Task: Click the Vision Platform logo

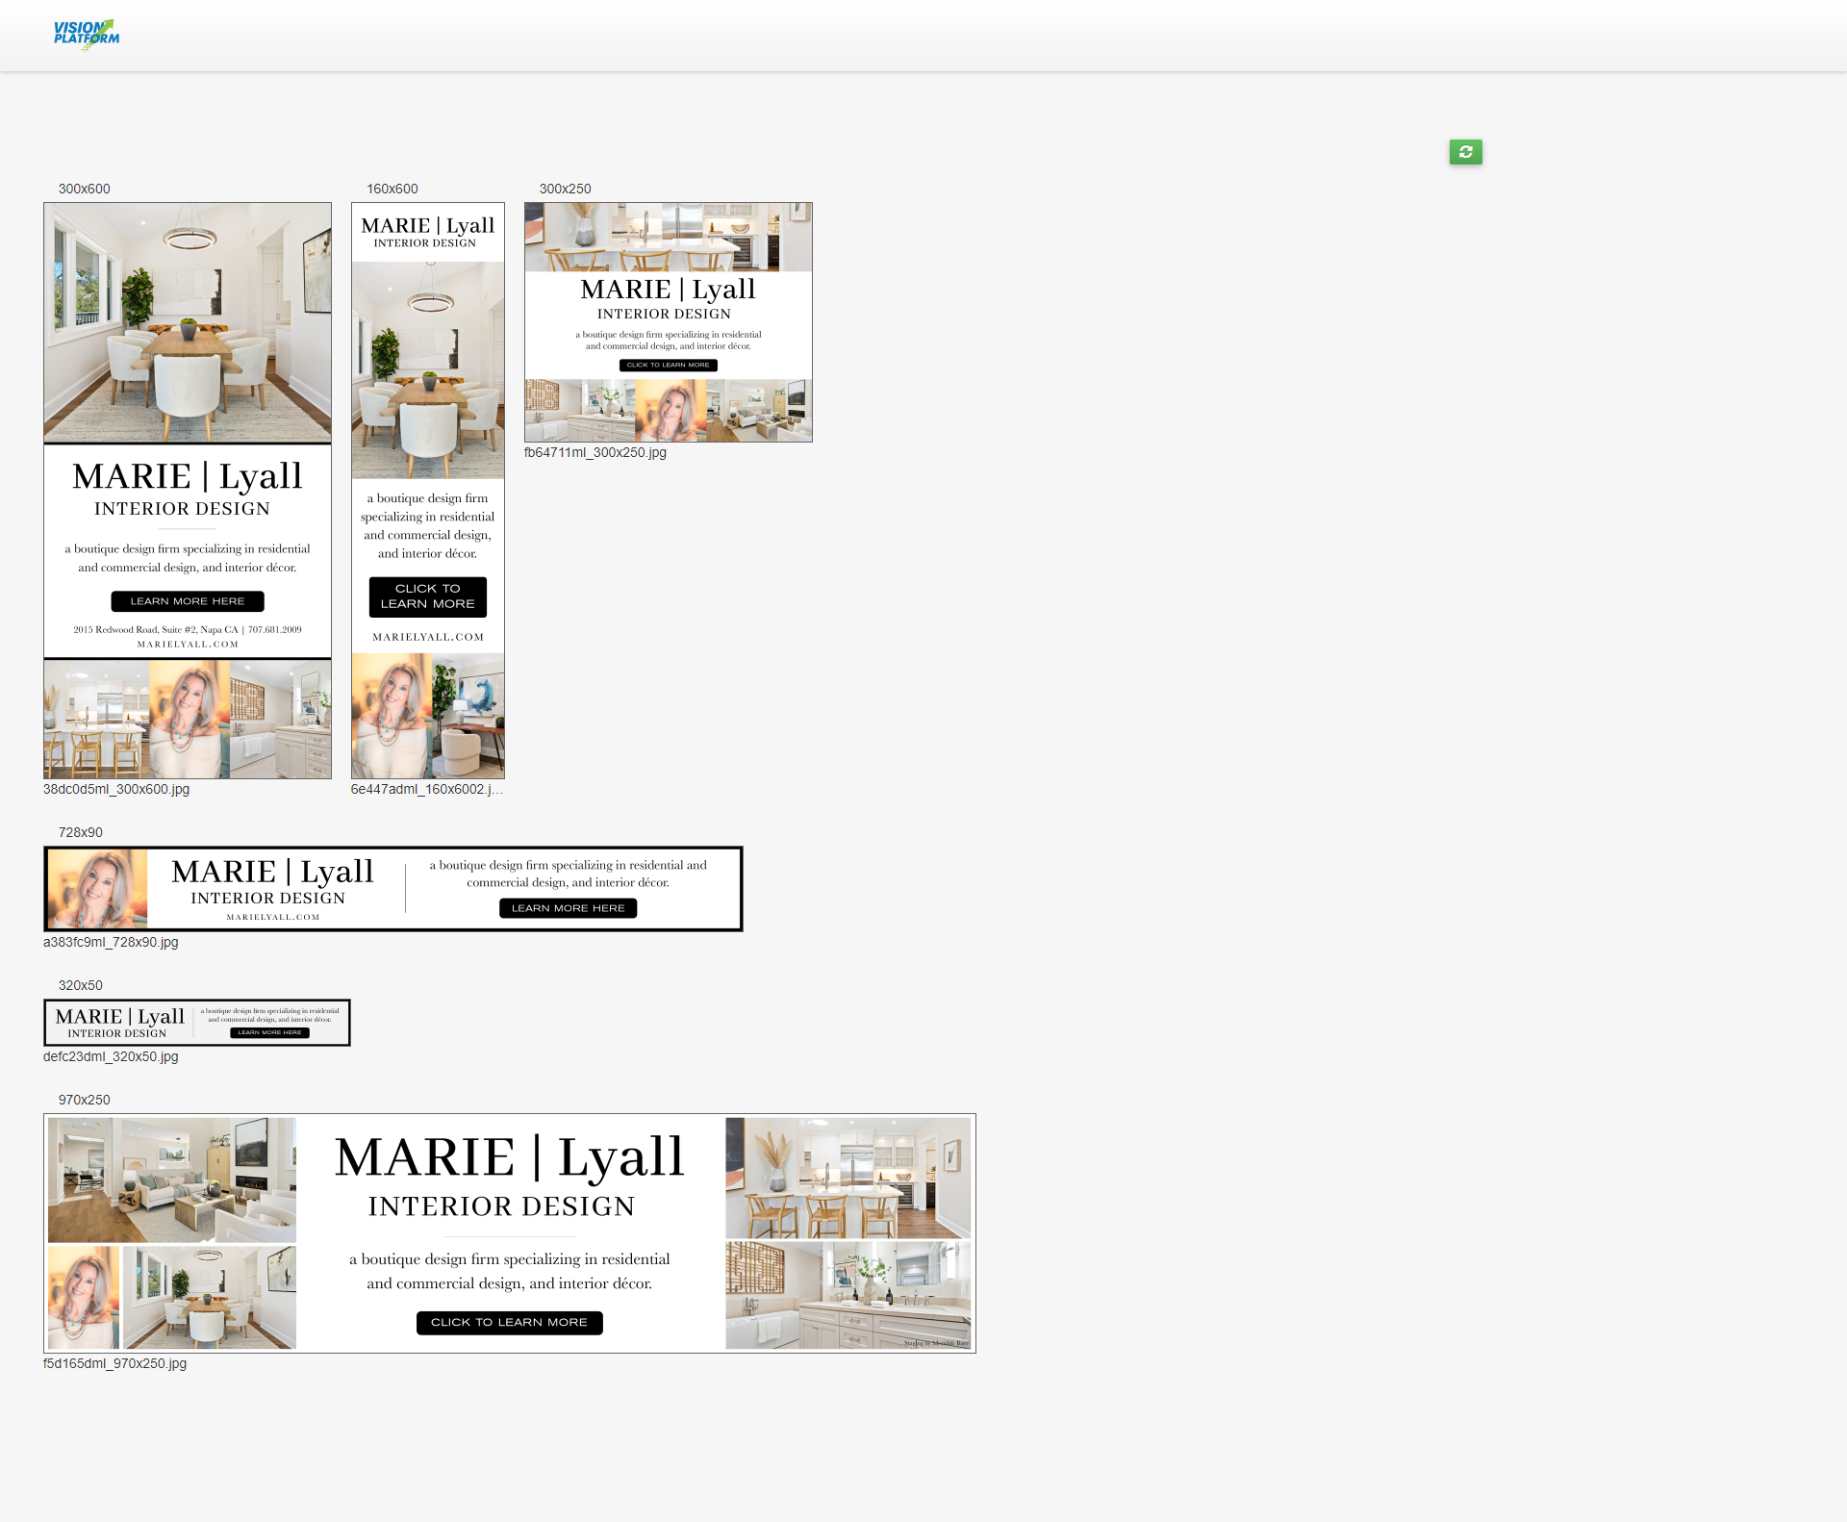Action: coord(87,34)
